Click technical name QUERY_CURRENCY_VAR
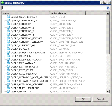This screenshot has width=112, height=106. [x=63, y=45]
